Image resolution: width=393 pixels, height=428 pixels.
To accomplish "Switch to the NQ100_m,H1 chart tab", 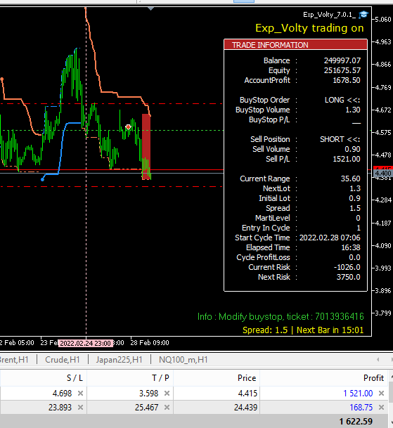I will pos(183,360).
